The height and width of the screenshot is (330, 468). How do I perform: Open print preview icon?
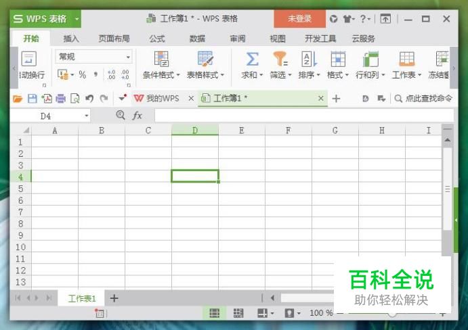pyautogui.click(x=75, y=98)
